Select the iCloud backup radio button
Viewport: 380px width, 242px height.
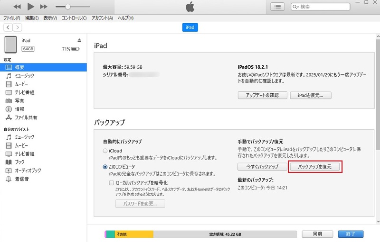[105, 151]
